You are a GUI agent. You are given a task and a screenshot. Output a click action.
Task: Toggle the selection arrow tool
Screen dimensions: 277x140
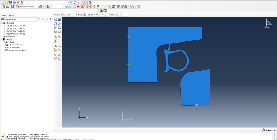[x=48, y=6]
